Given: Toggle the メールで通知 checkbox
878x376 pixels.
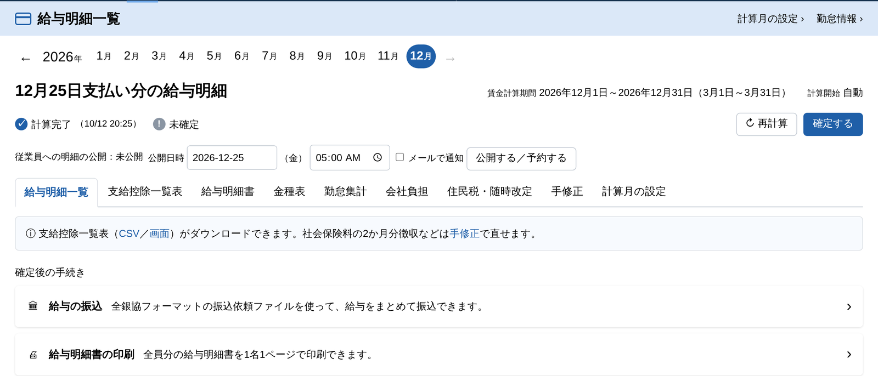Looking at the screenshot, I should pyautogui.click(x=400, y=157).
